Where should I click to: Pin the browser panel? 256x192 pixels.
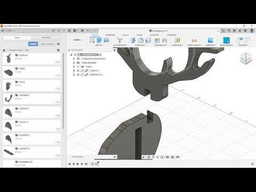pyautogui.click(x=115, y=50)
